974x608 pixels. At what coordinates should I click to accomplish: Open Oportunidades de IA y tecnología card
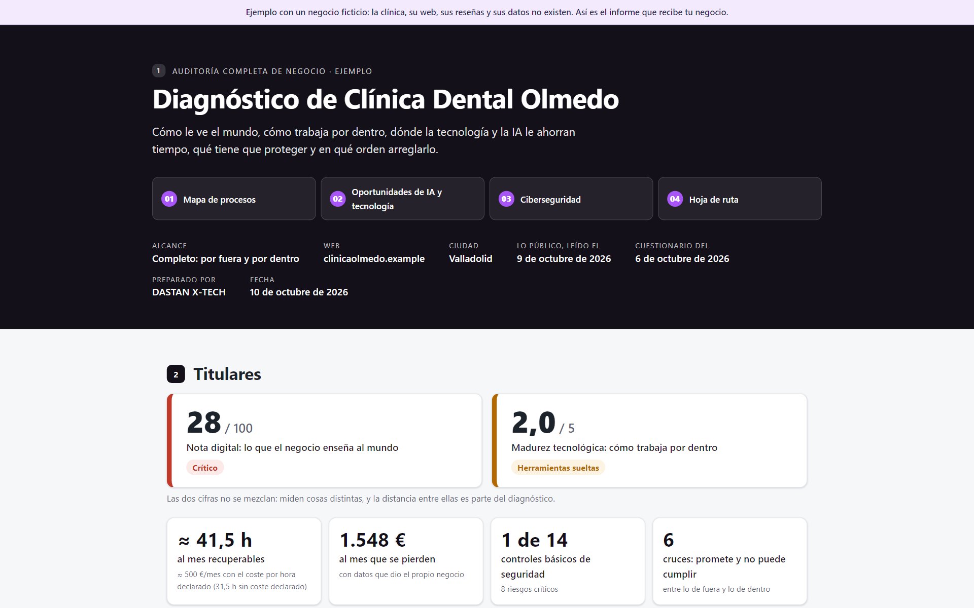click(x=402, y=199)
